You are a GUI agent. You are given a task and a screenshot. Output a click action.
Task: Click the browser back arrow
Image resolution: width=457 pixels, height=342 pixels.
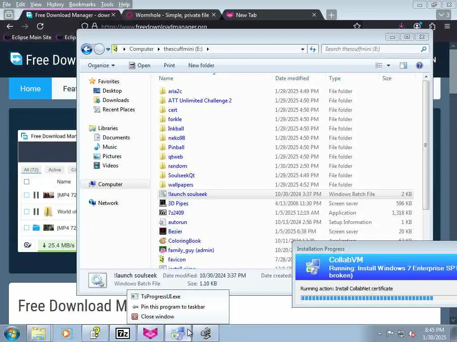[10, 26]
